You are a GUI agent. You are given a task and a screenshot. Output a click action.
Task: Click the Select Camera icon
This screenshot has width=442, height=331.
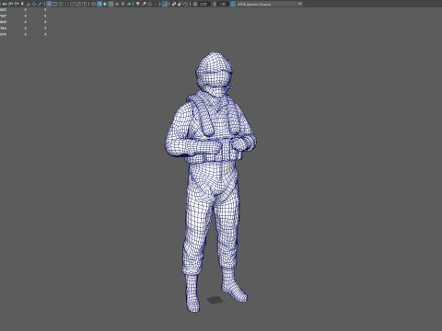click(5, 4)
